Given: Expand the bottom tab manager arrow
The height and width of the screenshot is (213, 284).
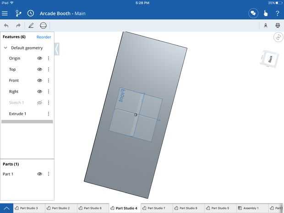Looking at the screenshot, I should [6, 208].
